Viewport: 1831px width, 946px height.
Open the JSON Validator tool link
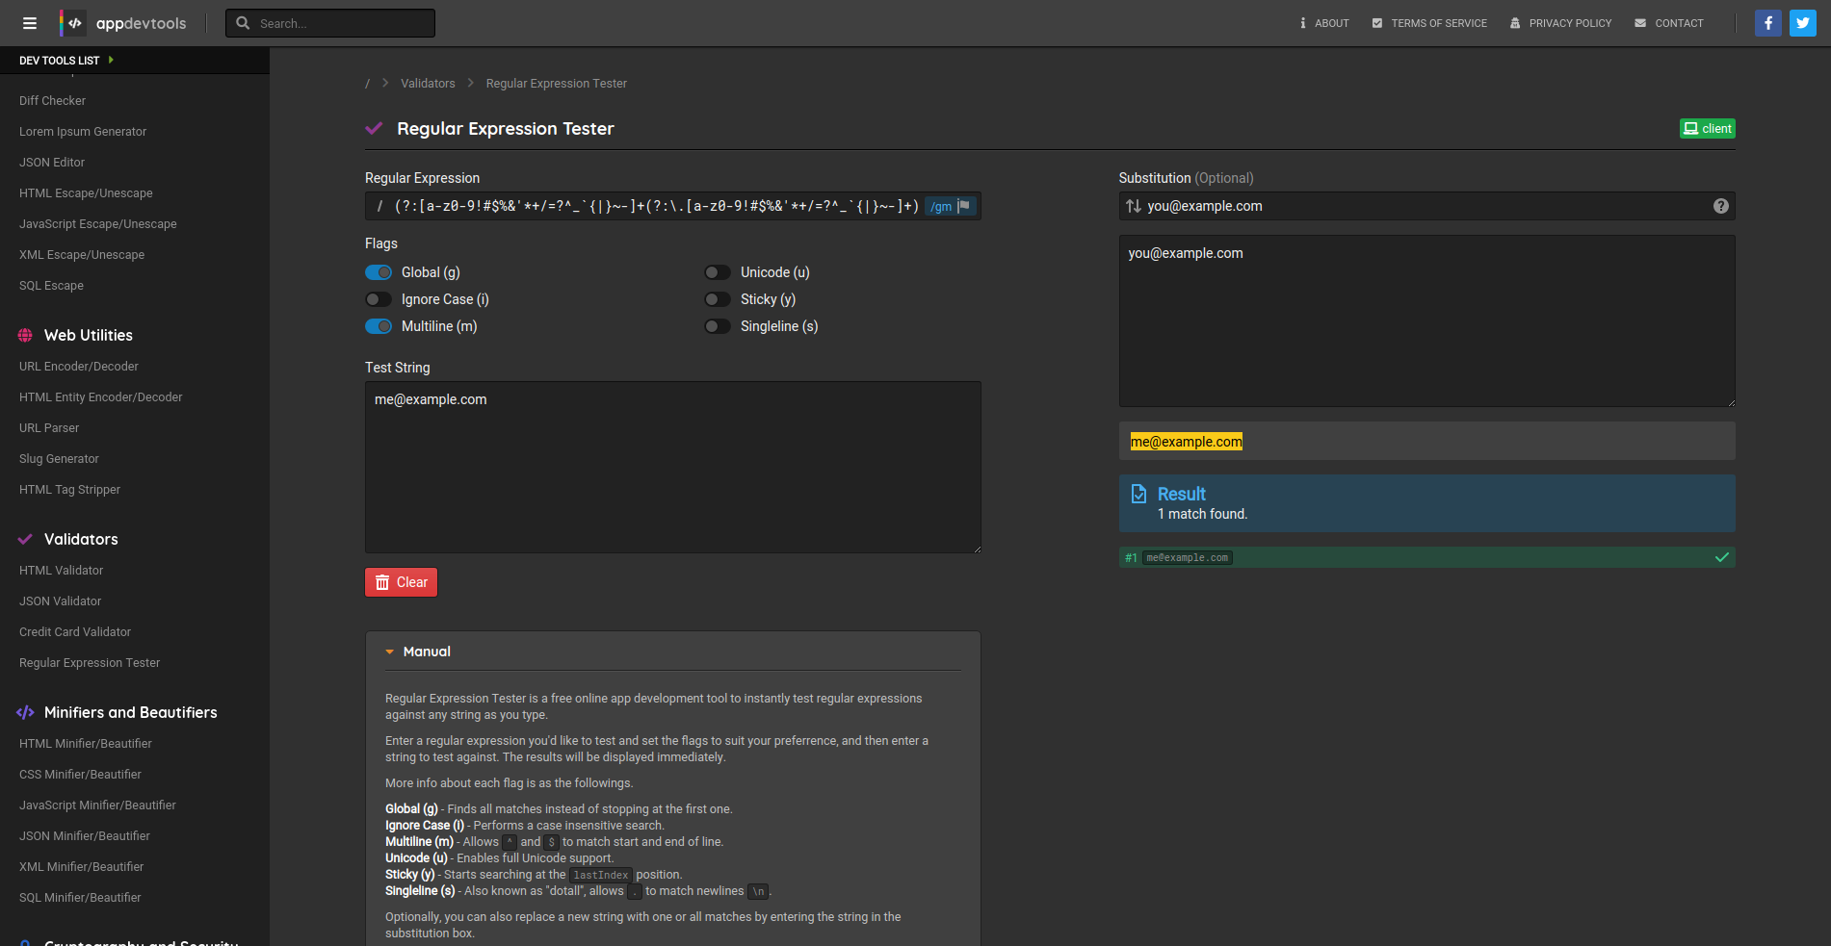(60, 601)
